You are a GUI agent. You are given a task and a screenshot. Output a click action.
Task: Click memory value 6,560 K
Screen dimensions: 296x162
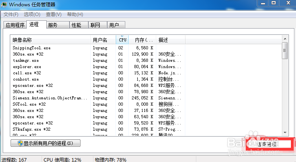[x=144, y=48]
